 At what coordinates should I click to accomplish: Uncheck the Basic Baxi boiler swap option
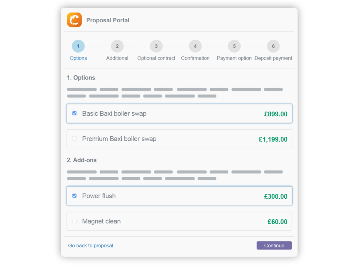click(74, 113)
